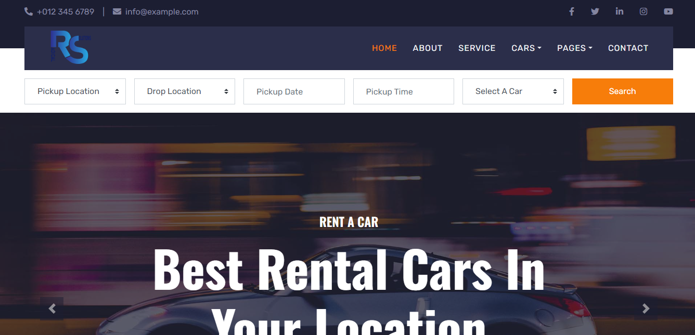Open the Pickup Location dropdown
This screenshot has height=335, width=695.
(75, 91)
